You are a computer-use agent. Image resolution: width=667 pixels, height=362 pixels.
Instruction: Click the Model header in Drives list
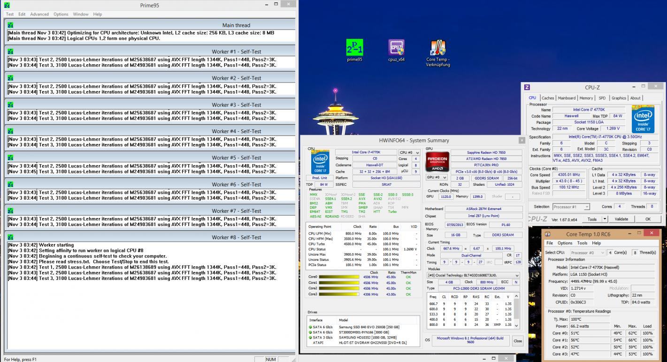344,320
